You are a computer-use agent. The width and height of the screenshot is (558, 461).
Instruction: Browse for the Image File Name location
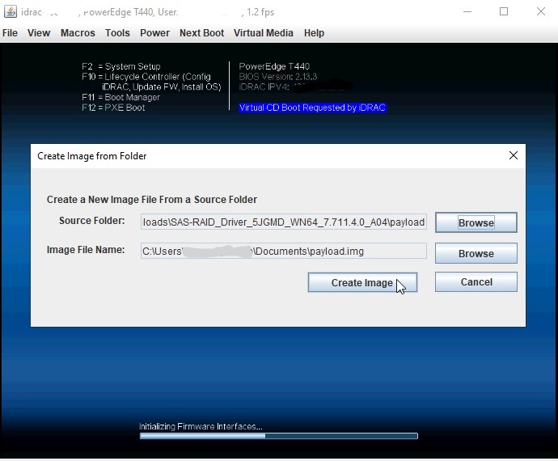pyautogui.click(x=476, y=253)
